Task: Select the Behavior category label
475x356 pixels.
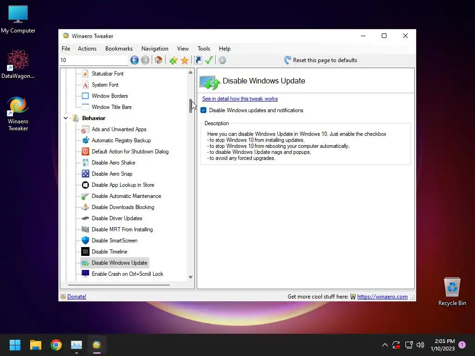Action: click(94, 118)
